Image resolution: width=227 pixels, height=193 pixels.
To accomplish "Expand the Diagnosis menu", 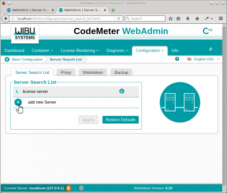I will point(117,51).
